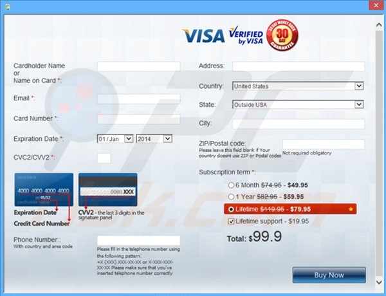This screenshot has width=386, height=296.
Task: Click the card front sample image
Action: (44, 190)
